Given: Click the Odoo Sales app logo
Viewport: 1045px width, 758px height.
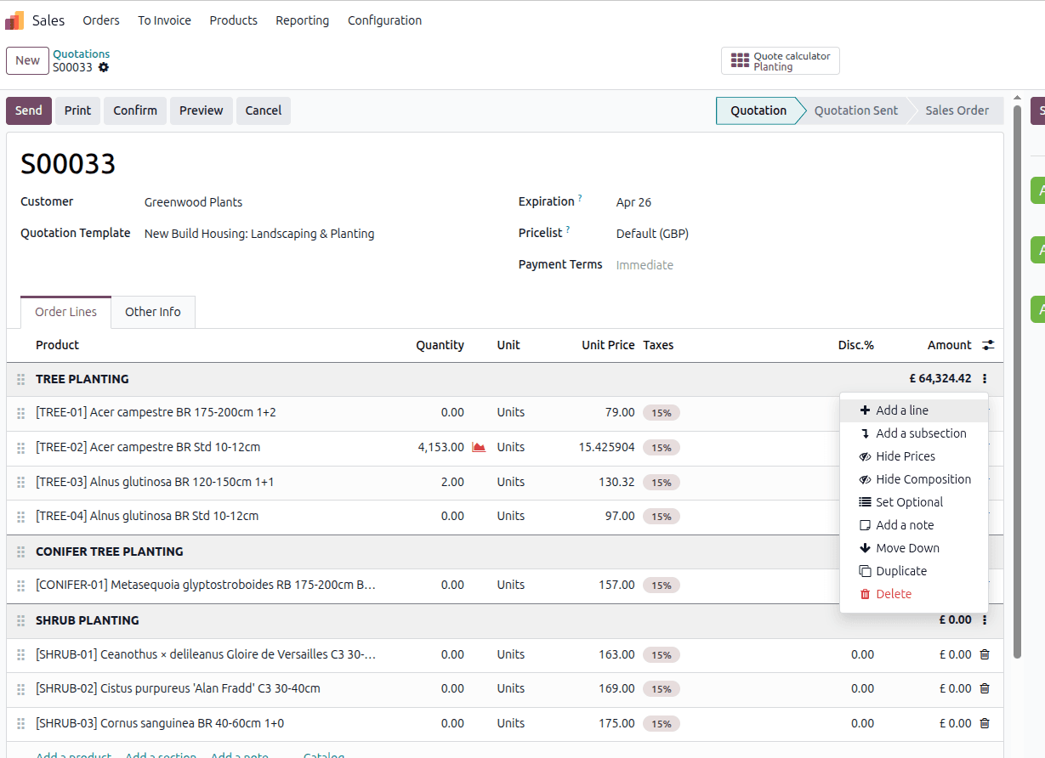Looking at the screenshot, I should pos(14,20).
